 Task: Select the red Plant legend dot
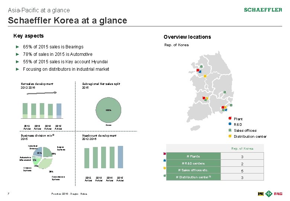(230, 118)
